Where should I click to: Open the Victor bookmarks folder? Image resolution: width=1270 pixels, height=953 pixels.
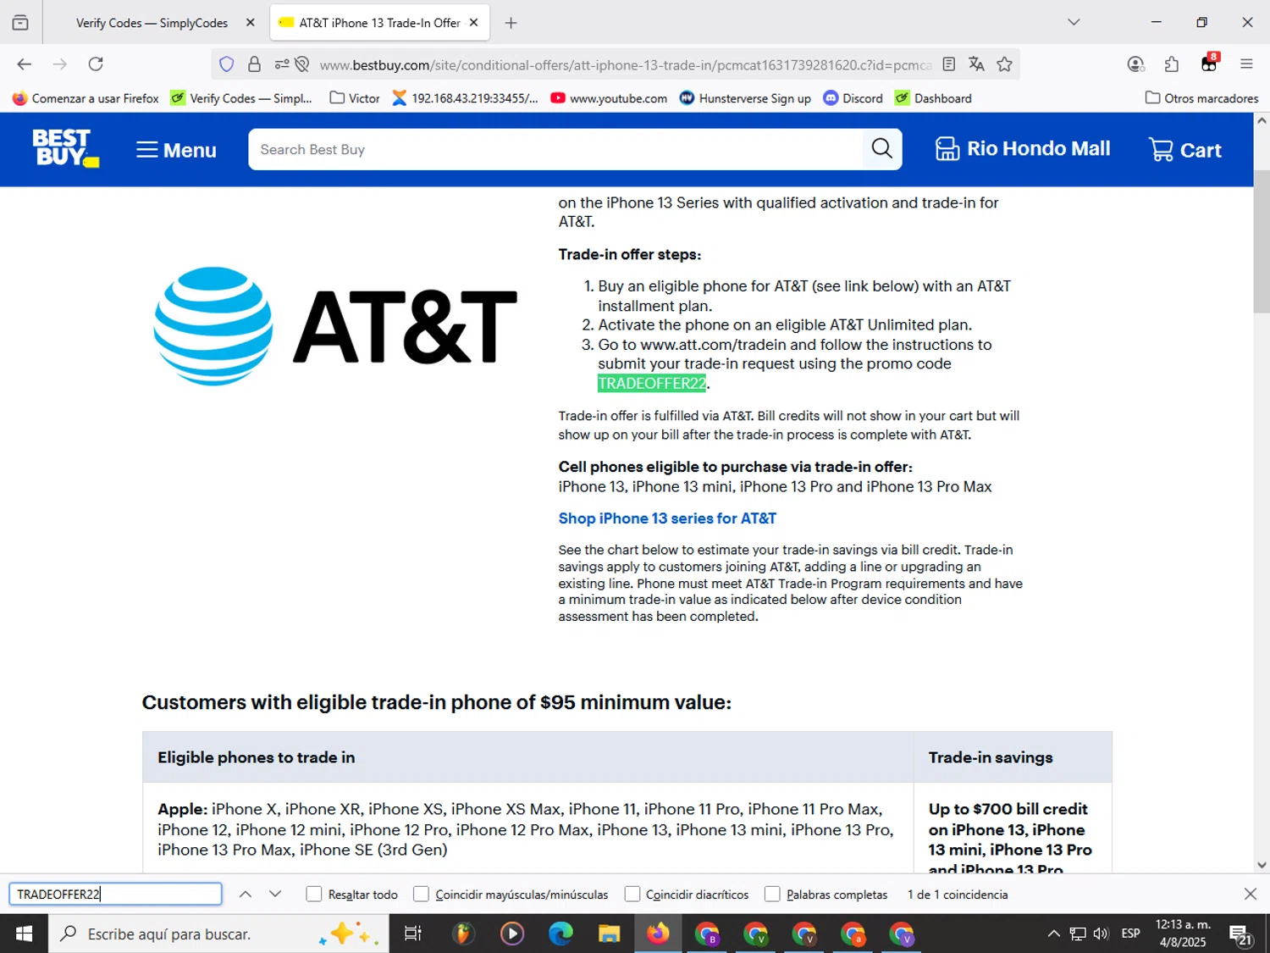tap(355, 98)
